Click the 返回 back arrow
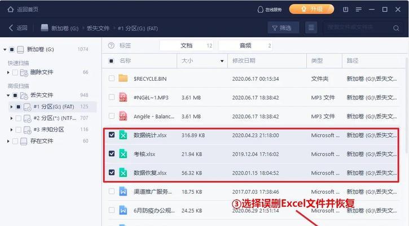Screen dimensions: 409x226 point(11,28)
